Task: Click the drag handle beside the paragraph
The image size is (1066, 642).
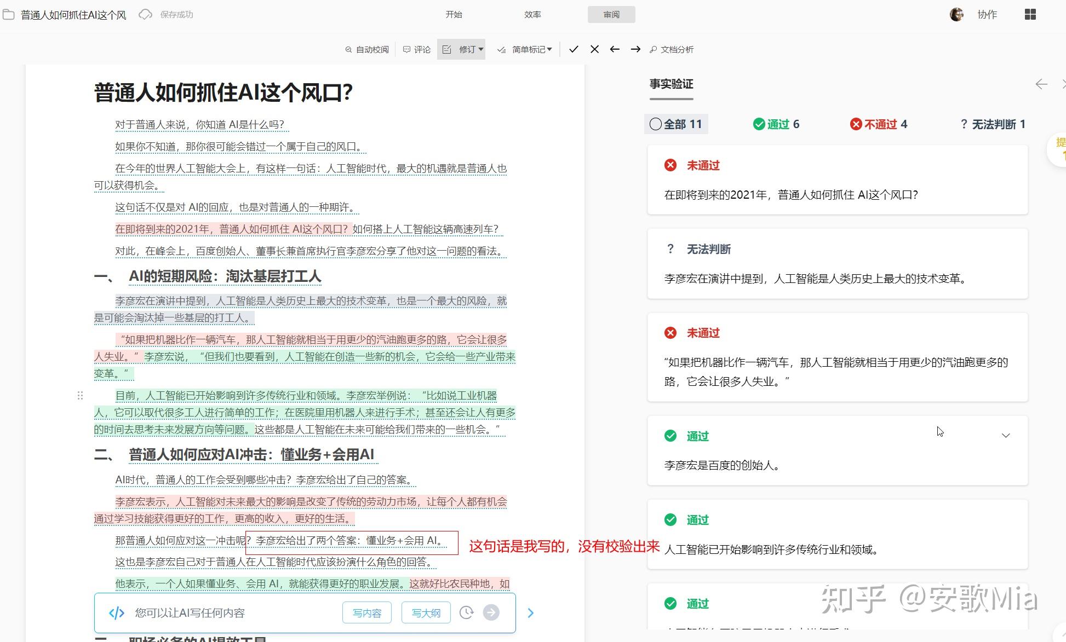Action: pos(80,395)
